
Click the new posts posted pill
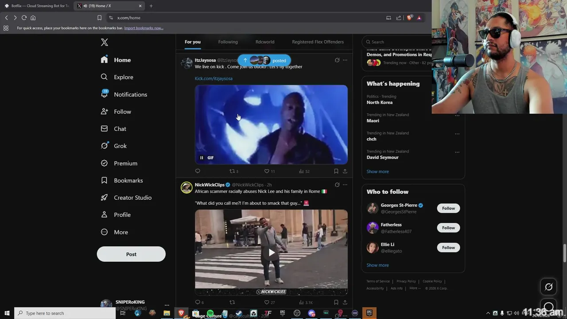tap(264, 60)
